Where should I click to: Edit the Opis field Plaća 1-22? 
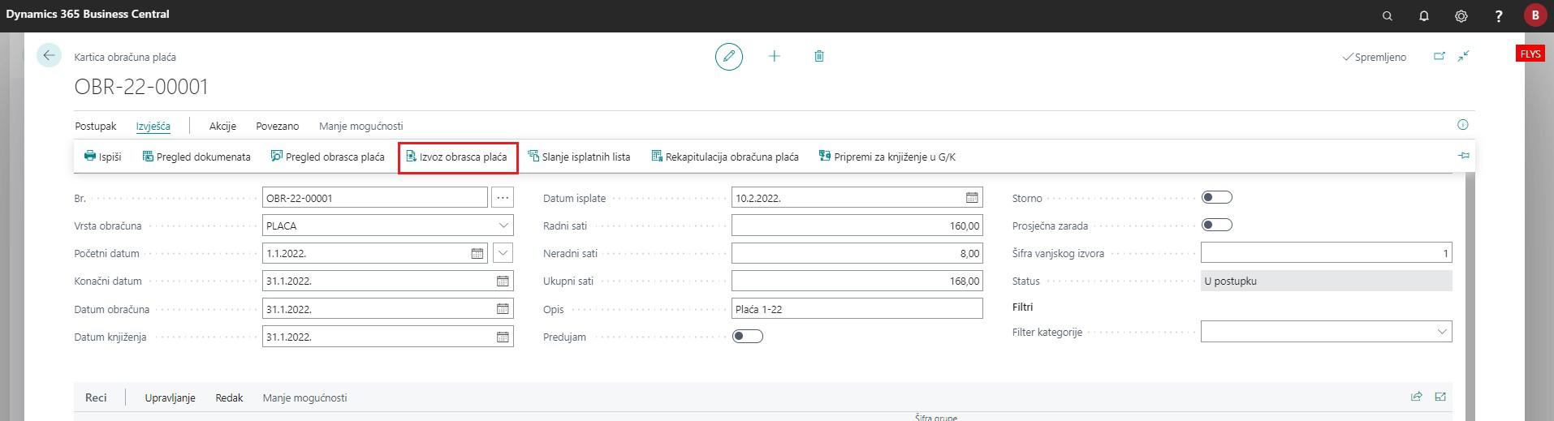[x=857, y=308]
